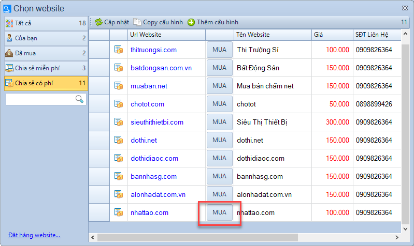Open the dothi.net URL link
Screen dimensions: 414x246
coord(144,140)
